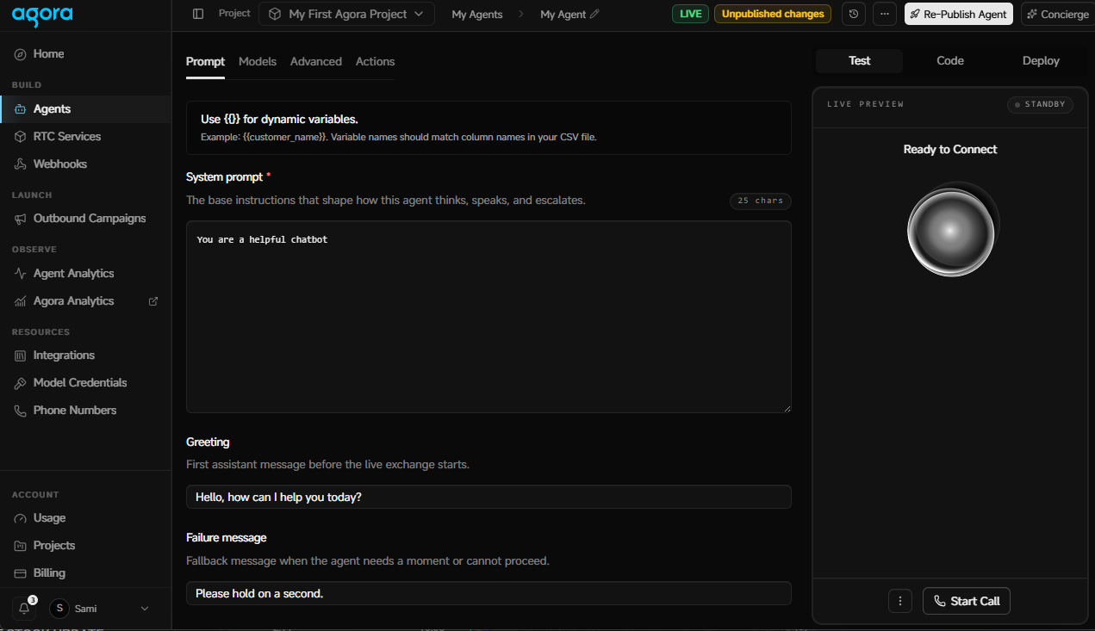Open Projects page
The height and width of the screenshot is (631, 1095).
[54, 545]
